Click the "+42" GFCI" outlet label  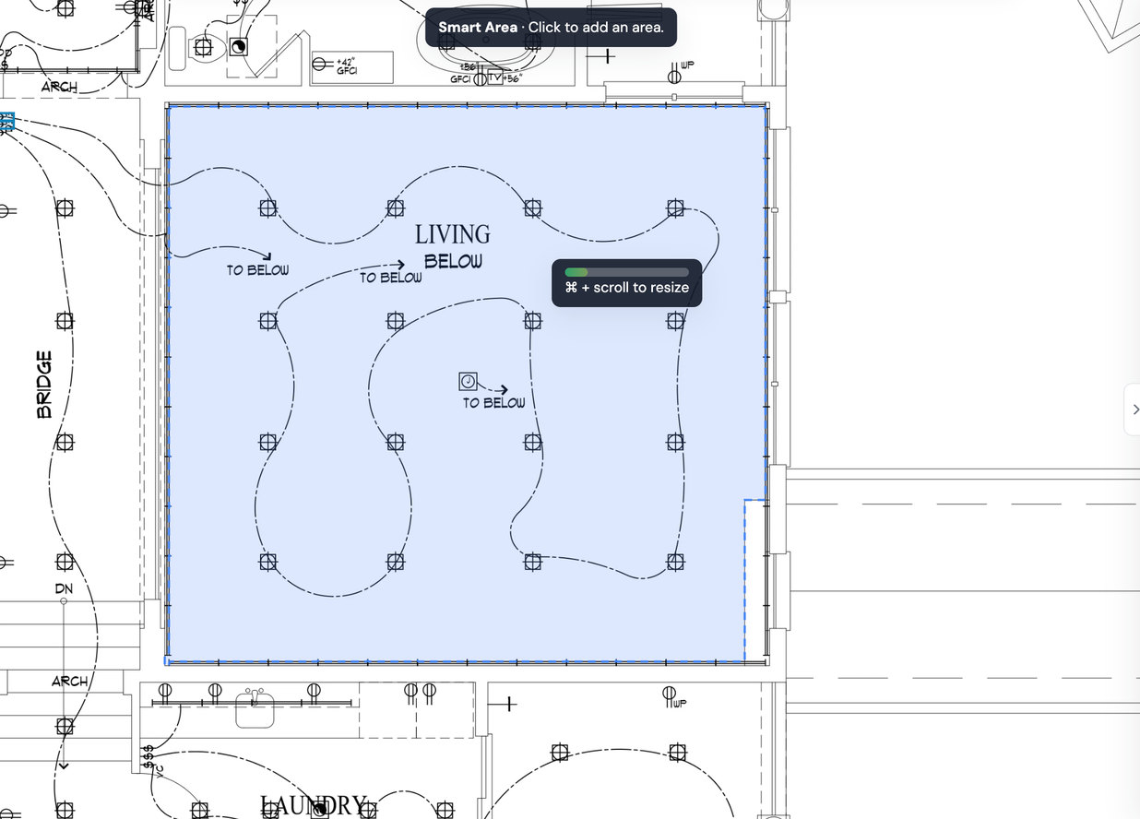pos(347,65)
